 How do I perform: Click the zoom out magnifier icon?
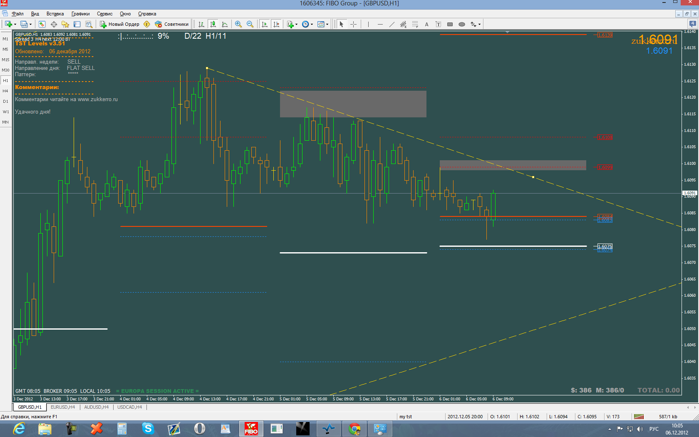(x=250, y=25)
